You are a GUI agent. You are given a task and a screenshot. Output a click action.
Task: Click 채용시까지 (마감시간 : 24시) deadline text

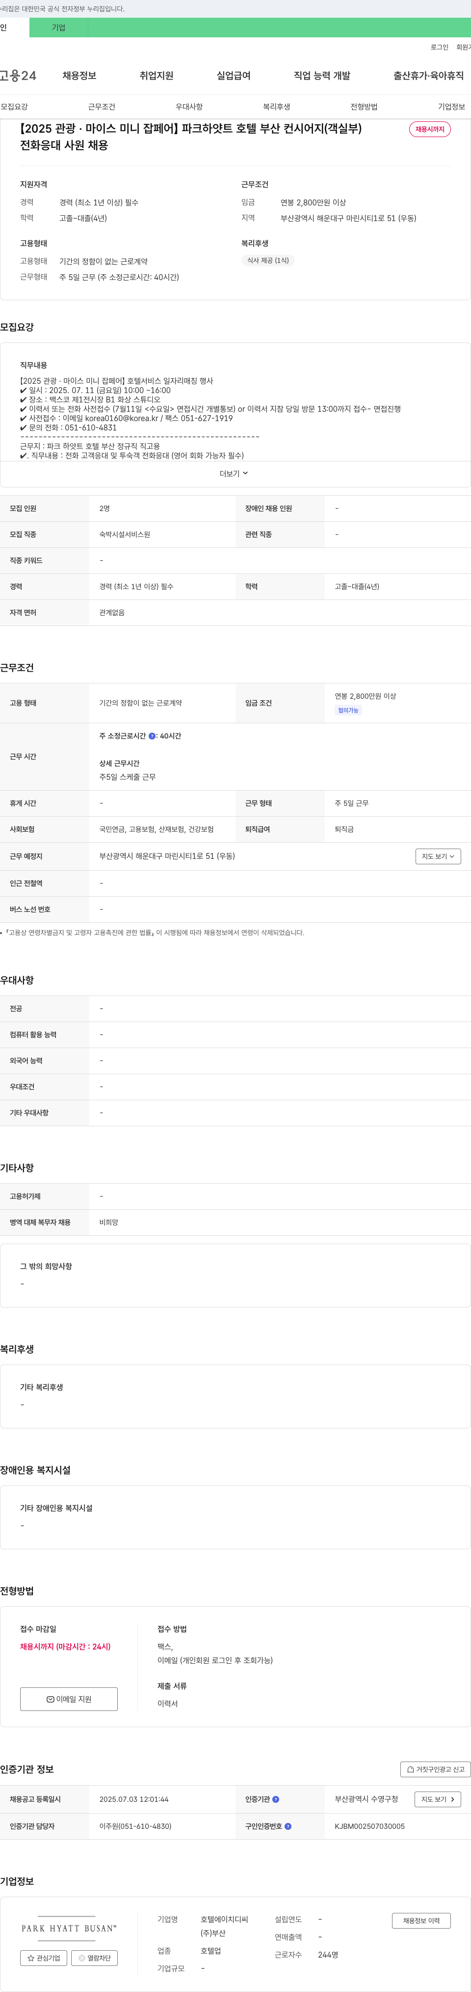[65, 1647]
